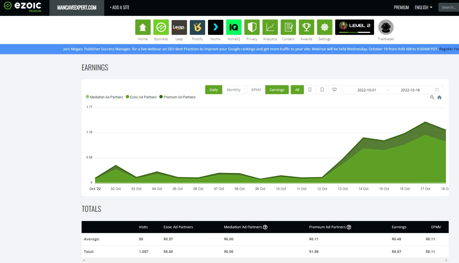The height and width of the screenshot is (263, 459).
Task: Open the Content icon
Action: click(x=288, y=27)
